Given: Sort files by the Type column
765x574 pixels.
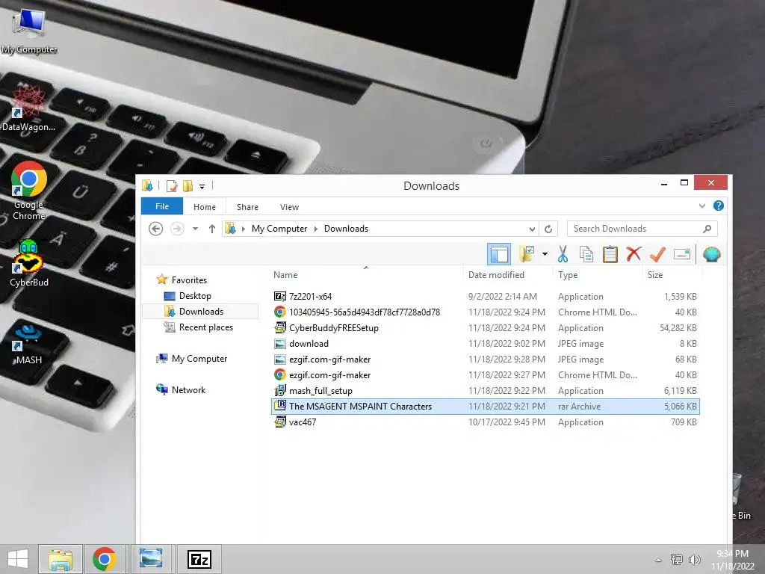Looking at the screenshot, I should [x=568, y=275].
